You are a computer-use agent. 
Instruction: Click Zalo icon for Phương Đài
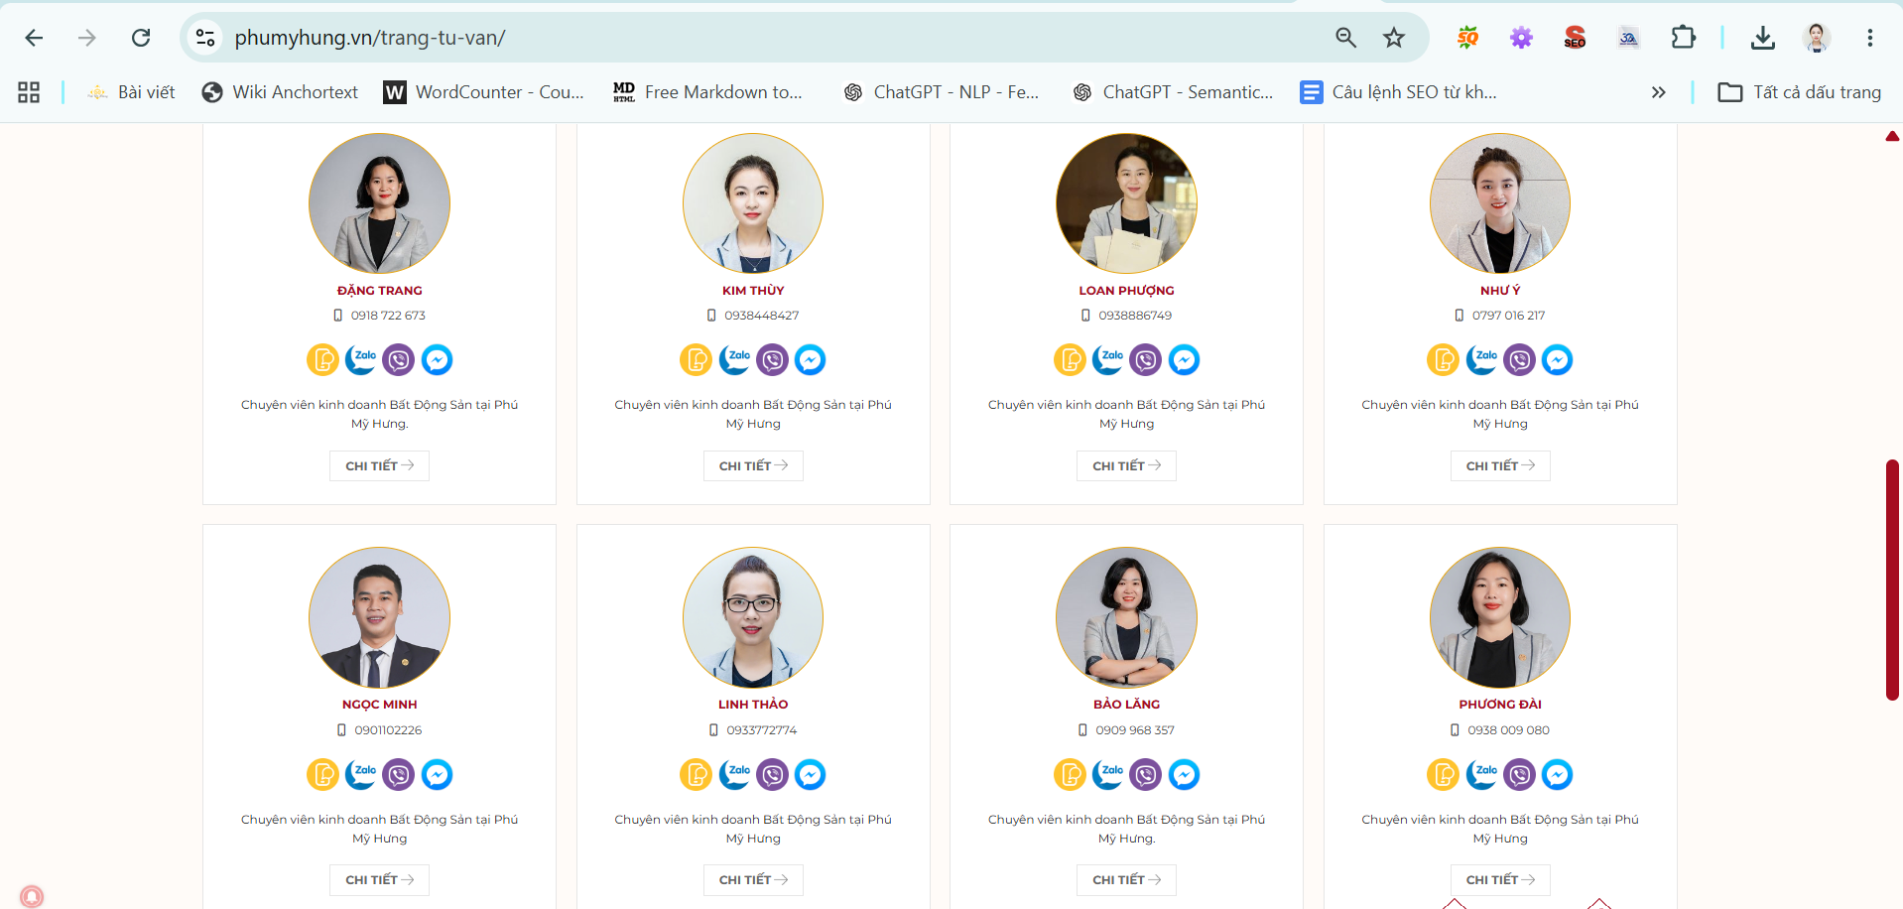pos(1482,774)
